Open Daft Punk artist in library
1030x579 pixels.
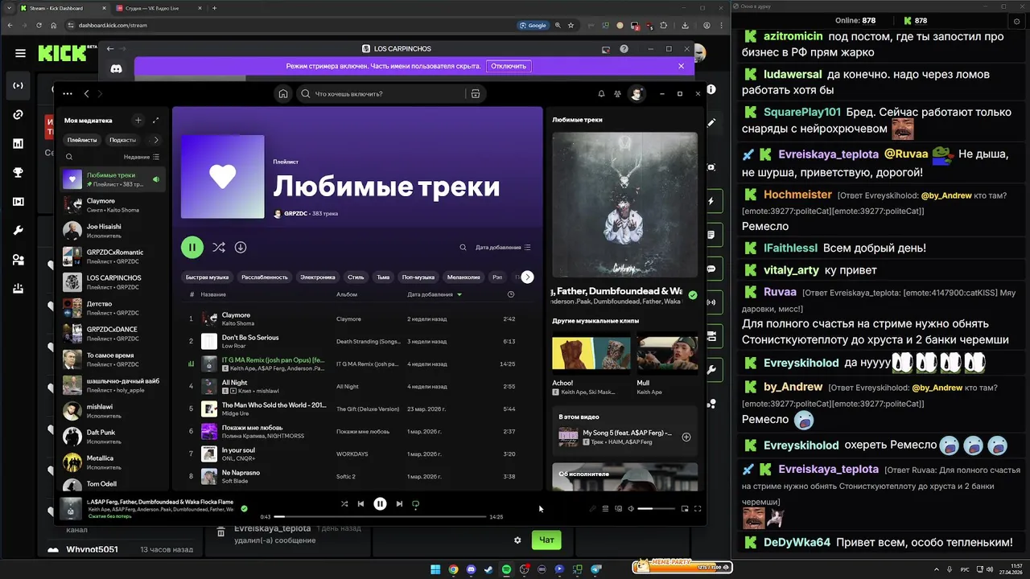[113, 437]
